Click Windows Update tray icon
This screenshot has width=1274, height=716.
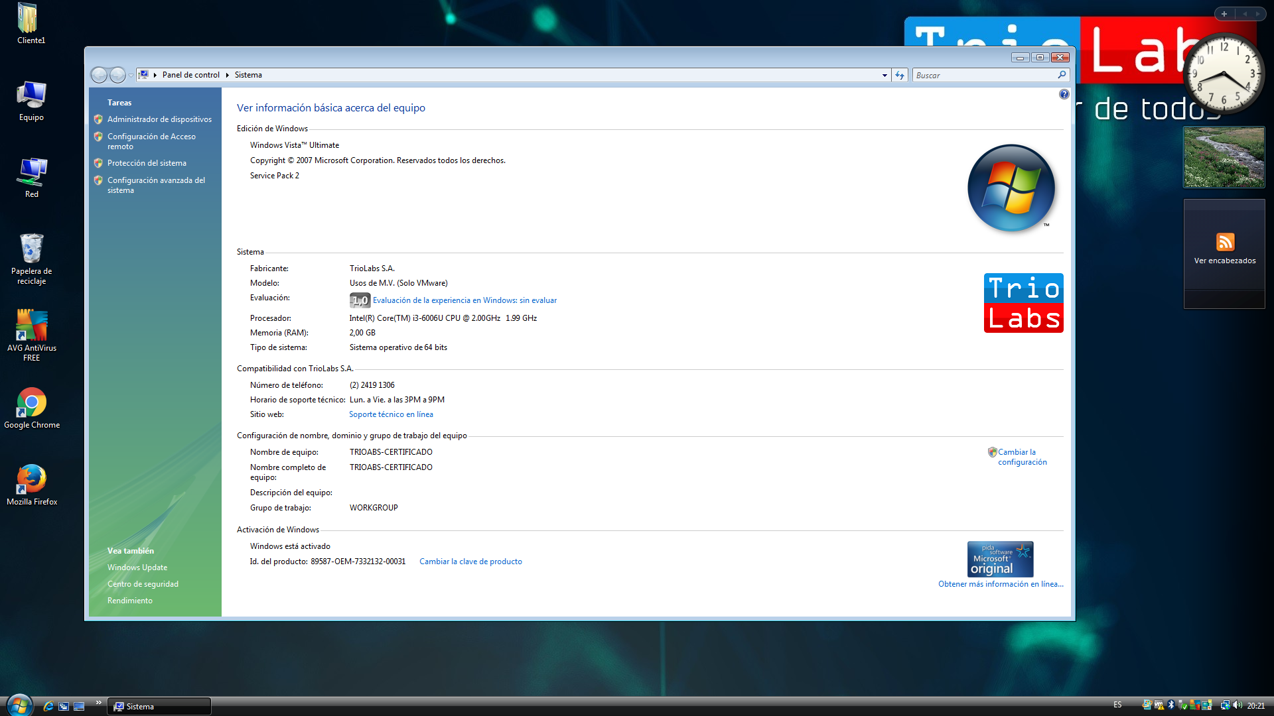click(x=1147, y=705)
